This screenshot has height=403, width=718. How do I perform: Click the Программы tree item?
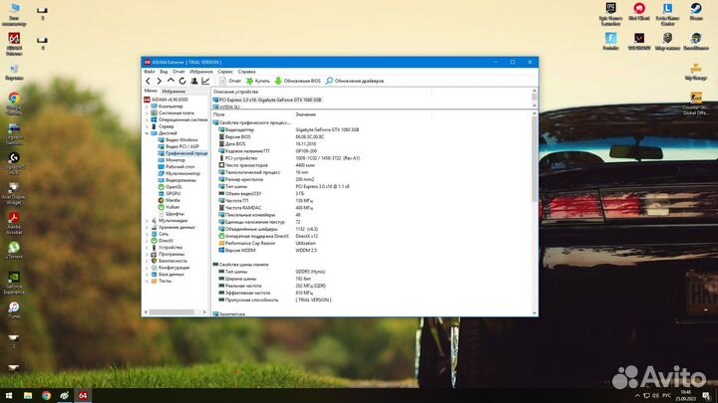[168, 254]
